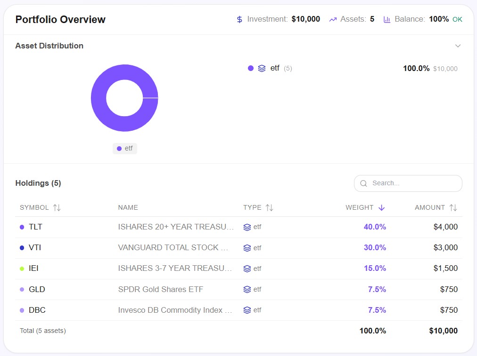This screenshot has height=356, width=477.
Task: Click the dollar sign Investment icon
Action: pos(238,19)
